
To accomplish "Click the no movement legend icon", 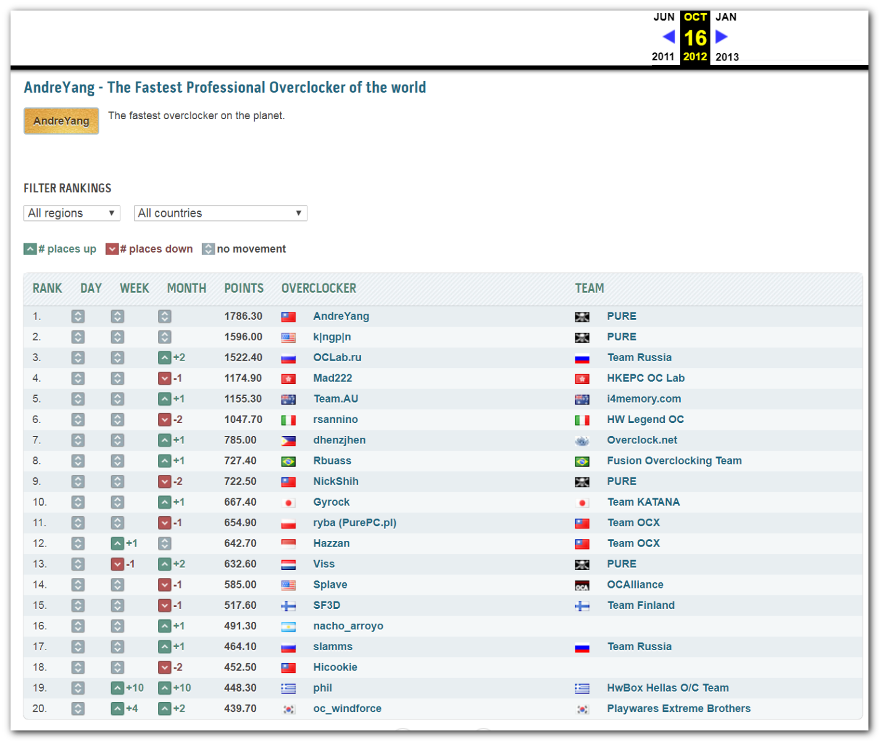I will click(209, 249).
